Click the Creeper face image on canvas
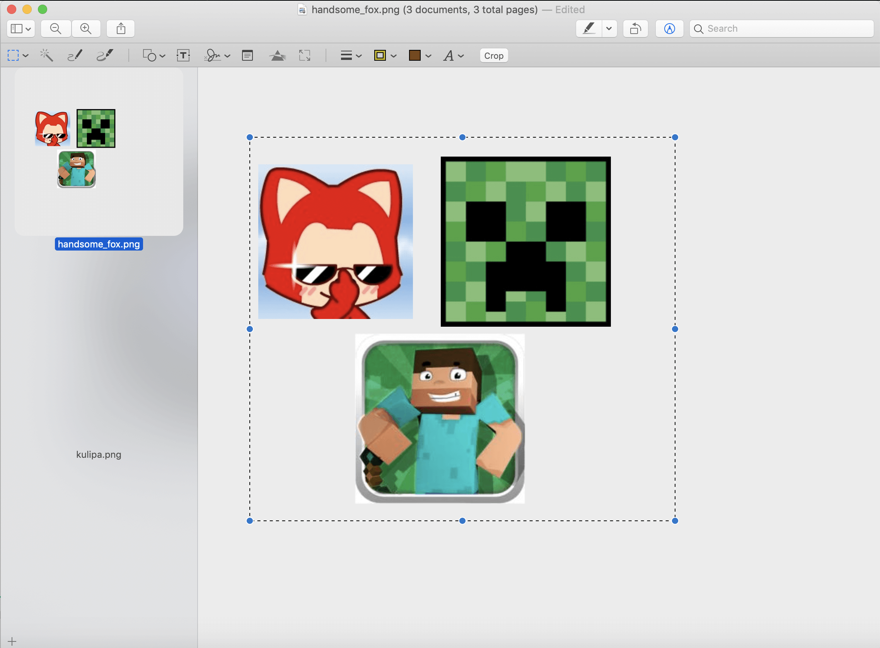Screen dimensions: 880x648 525,242
